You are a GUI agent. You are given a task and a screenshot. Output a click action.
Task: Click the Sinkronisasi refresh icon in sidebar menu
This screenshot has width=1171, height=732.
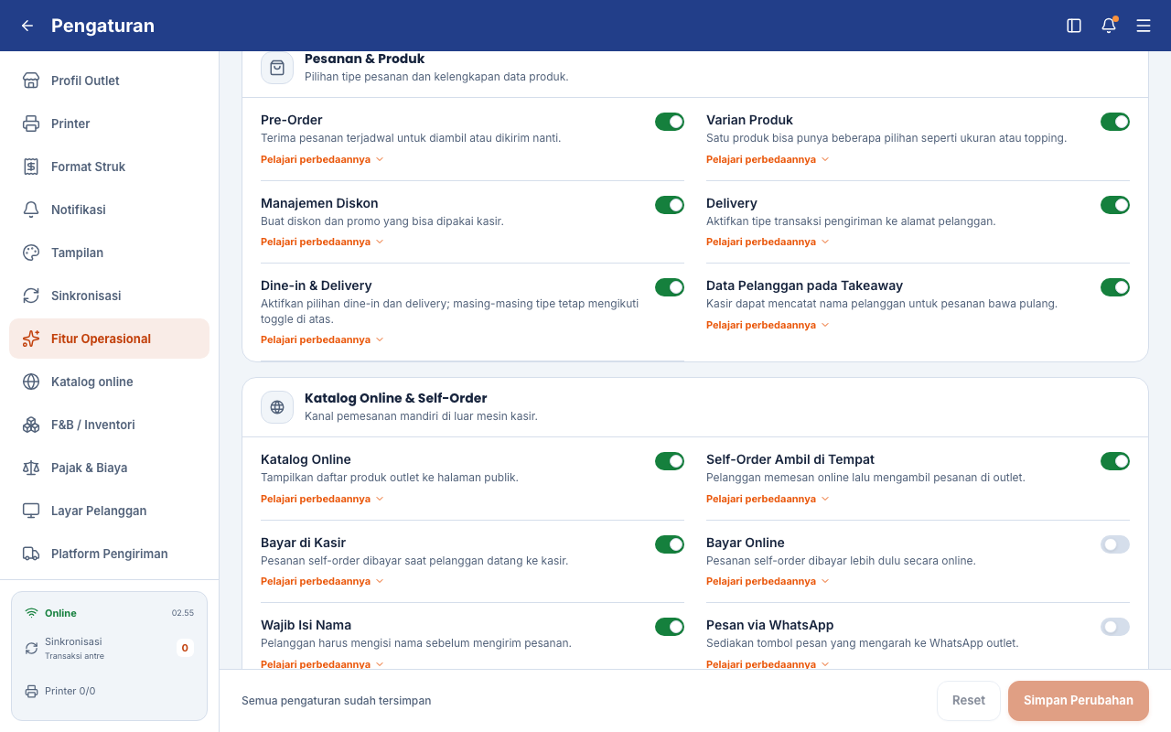[31, 296]
